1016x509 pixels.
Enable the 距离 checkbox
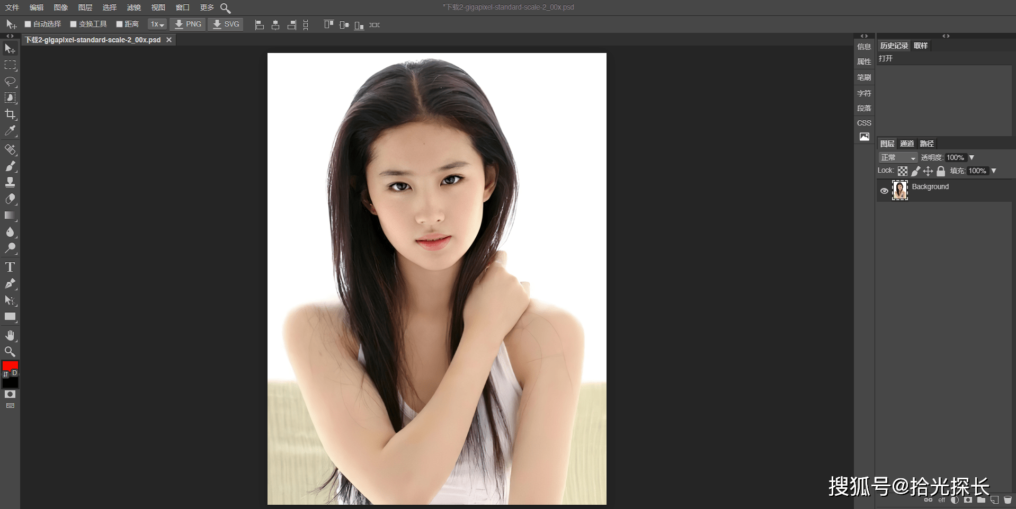(119, 24)
